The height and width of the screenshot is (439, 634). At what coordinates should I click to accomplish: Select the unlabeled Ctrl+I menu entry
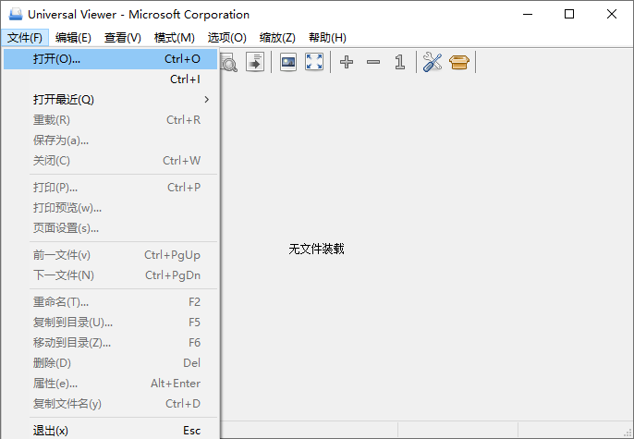coord(110,79)
